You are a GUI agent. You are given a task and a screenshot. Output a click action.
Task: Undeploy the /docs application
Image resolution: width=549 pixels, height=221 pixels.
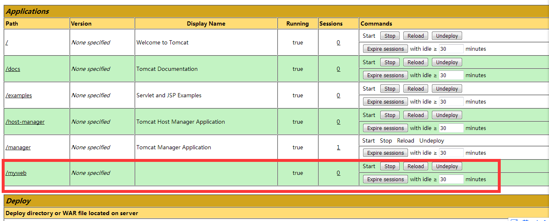pos(447,62)
